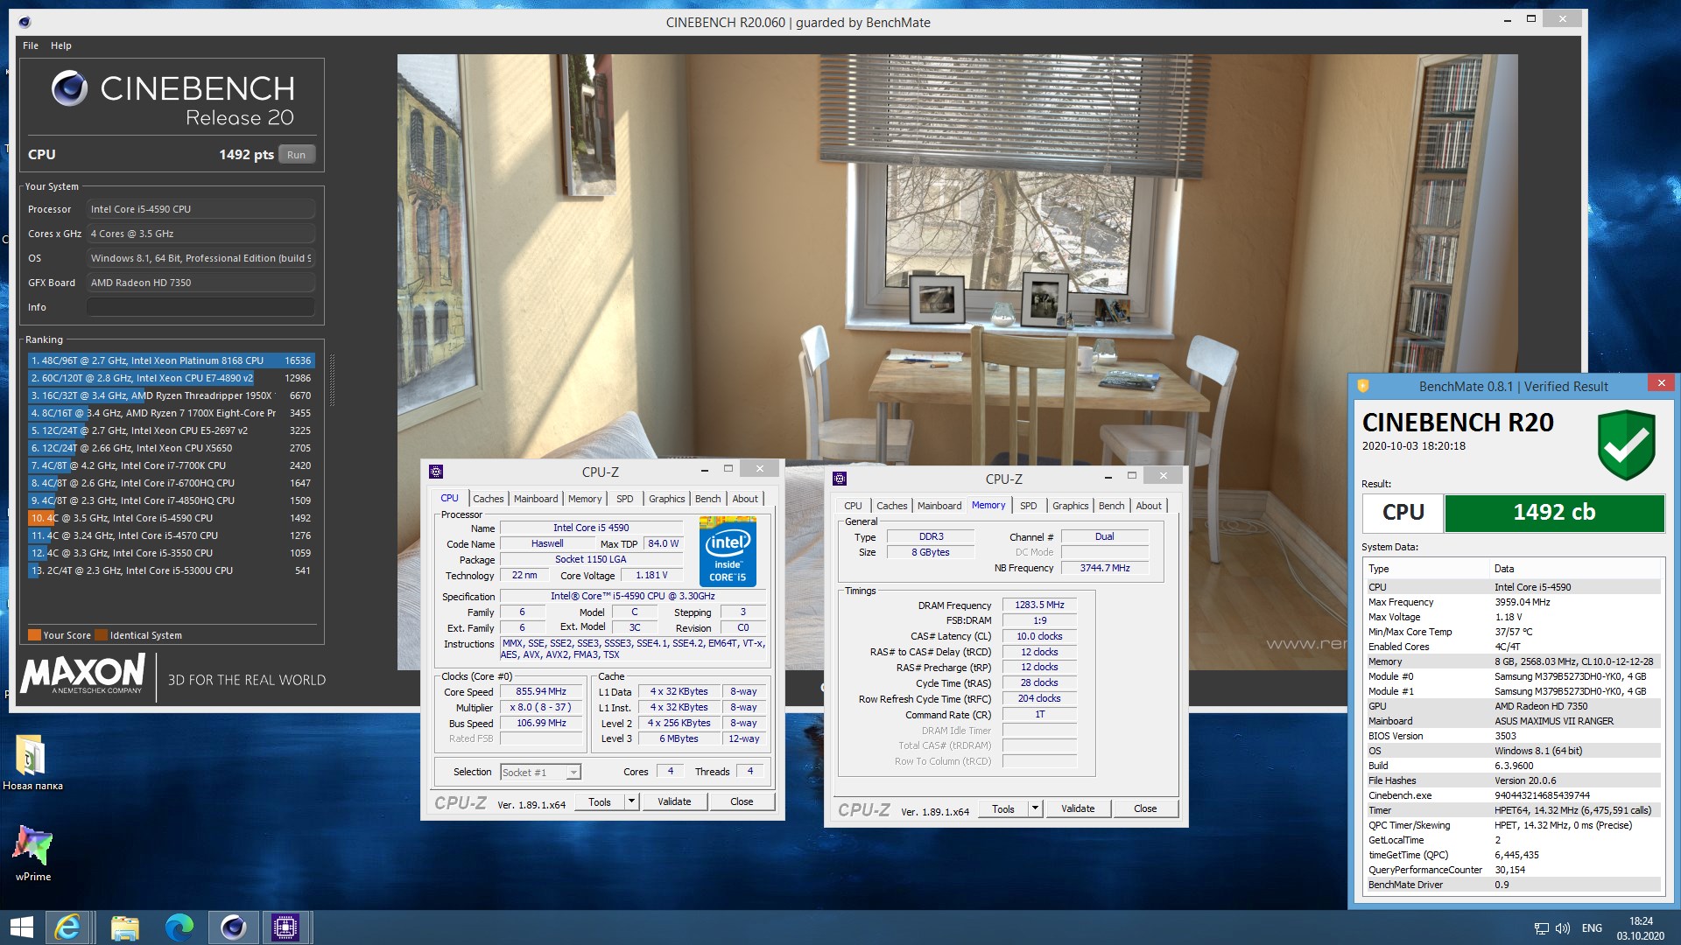Screen dimensions: 1681x945
Task: Click CPU-Z chip icon in right CPU-Z title bar
Action: point(840,479)
